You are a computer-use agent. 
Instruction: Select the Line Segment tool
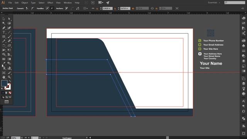[x=9, y=32]
